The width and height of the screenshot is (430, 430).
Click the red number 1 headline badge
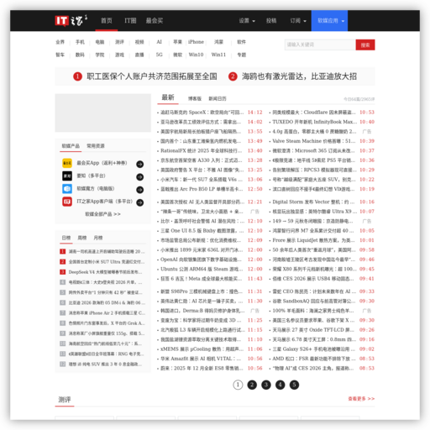(77, 76)
